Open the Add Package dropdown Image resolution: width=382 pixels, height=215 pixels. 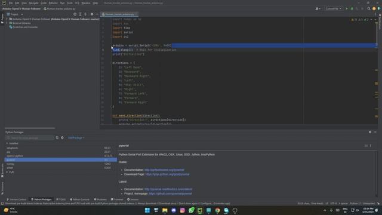pos(76,138)
